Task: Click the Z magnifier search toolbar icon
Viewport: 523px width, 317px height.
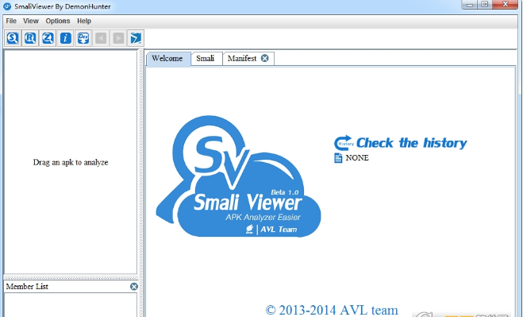Action: coord(48,38)
